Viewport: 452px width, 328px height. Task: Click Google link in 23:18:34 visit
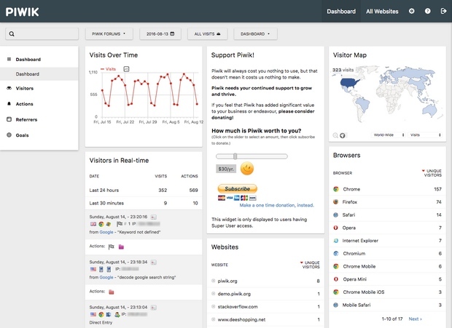click(106, 277)
